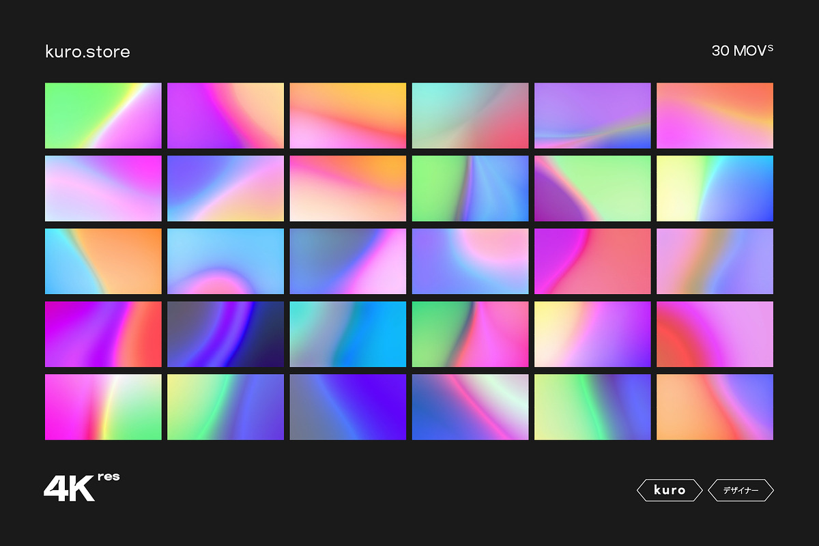Open the green-blue swirl gradient in second row
The height and width of the screenshot is (546, 819).
pyautogui.click(x=470, y=188)
